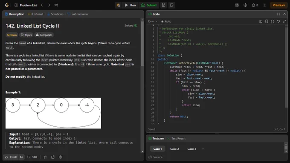
Task: Open the LeetCode home logo
Action: pyautogui.click(x=7, y=5)
